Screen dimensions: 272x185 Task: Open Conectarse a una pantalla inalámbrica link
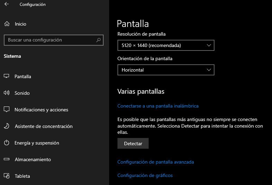pyautogui.click(x=158, y=106)
